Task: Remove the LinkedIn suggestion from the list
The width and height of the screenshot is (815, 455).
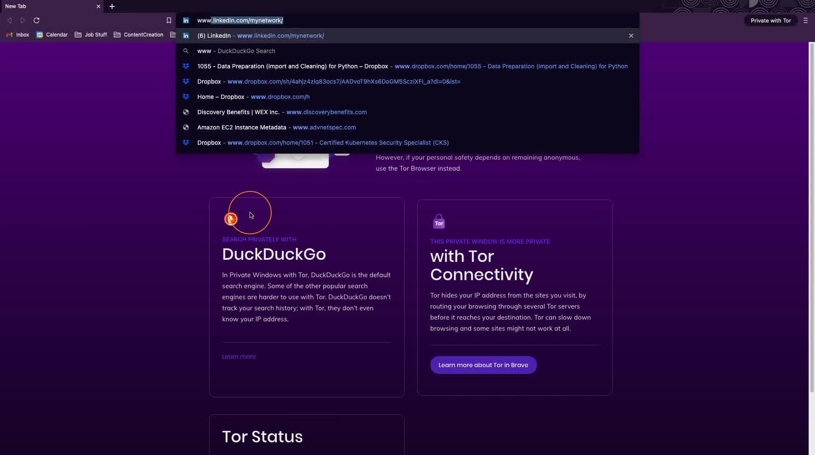Action: click(631, 36)
